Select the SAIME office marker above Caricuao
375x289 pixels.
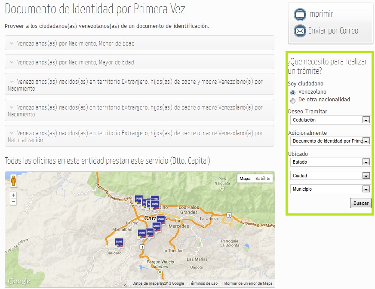point(119,243)
